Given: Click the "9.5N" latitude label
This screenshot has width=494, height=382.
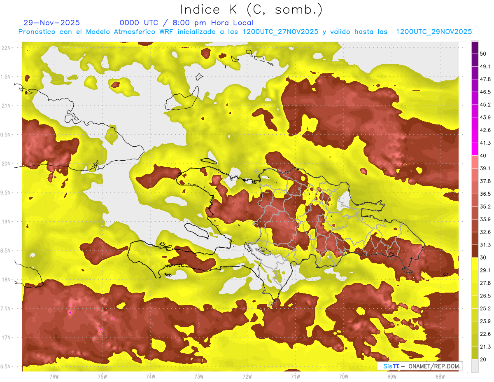Looking at the screenshot, I should pos(6,192).
